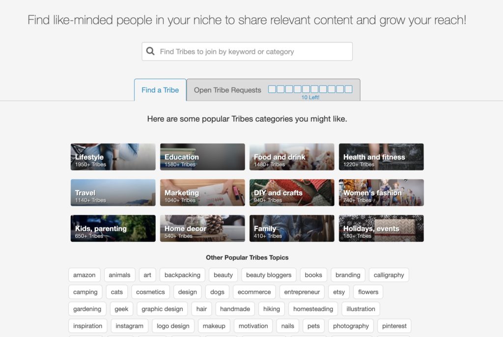The image size is (503, 337).
Task: Open the Home decor category card
Action: 202,228
